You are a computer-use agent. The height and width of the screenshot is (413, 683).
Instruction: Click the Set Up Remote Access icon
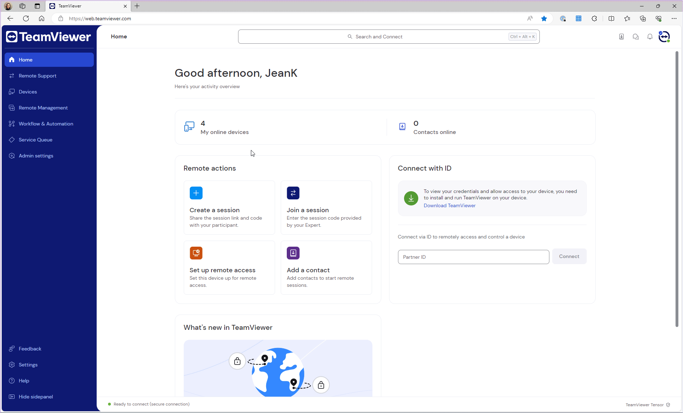pos(196,253)
